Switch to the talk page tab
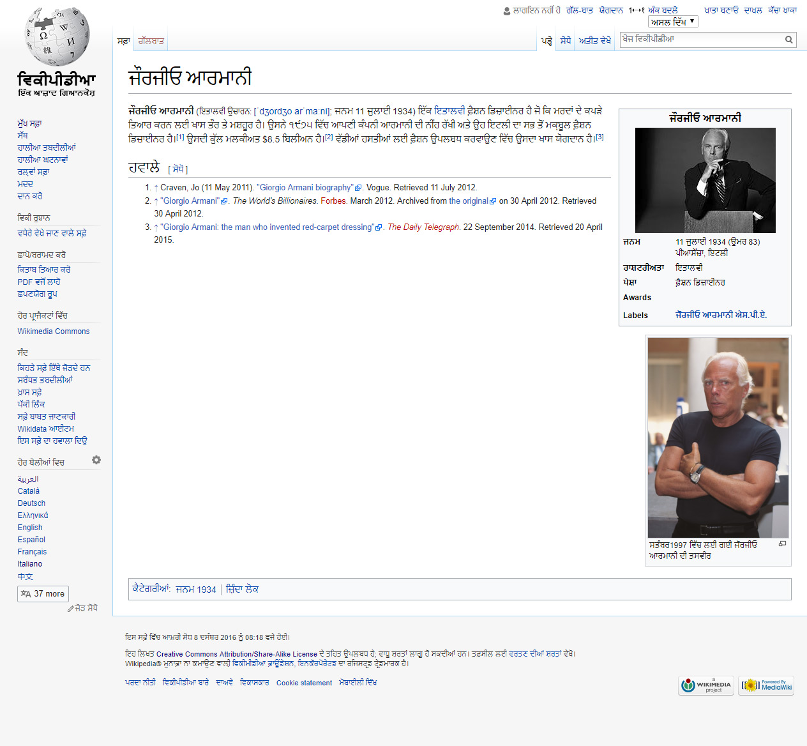Viewport: 807px width, 746px height. click(151, 41)
